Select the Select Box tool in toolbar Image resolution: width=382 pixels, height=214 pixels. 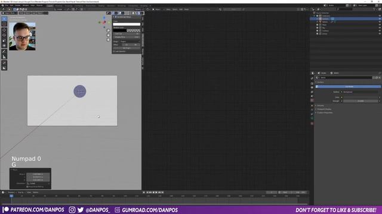pos(4,18)
